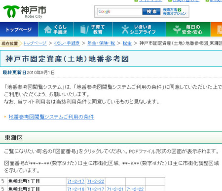Click the house icon in くらし手続き tab
Screen dimensions: 222x191
pyautogui.click(x=48, y=30)
